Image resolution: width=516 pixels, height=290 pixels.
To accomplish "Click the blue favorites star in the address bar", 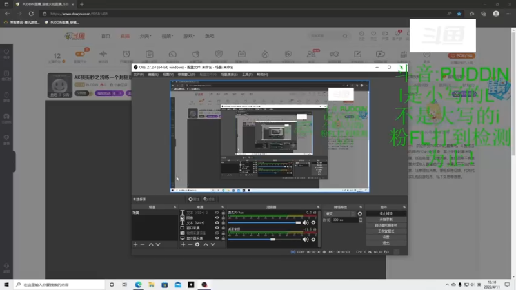I will coord(459,14).
